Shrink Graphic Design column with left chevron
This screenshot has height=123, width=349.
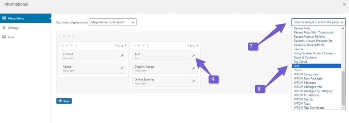pyautogui.click(x=188, y=46)
